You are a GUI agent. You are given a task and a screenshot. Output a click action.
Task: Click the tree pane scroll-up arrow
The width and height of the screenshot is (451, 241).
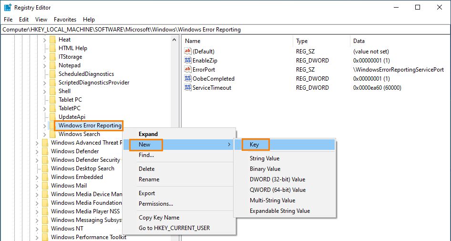pos(174,40)
